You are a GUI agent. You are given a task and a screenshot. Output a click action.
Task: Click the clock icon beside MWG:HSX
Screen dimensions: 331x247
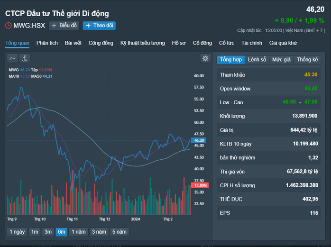click(9, 26)
